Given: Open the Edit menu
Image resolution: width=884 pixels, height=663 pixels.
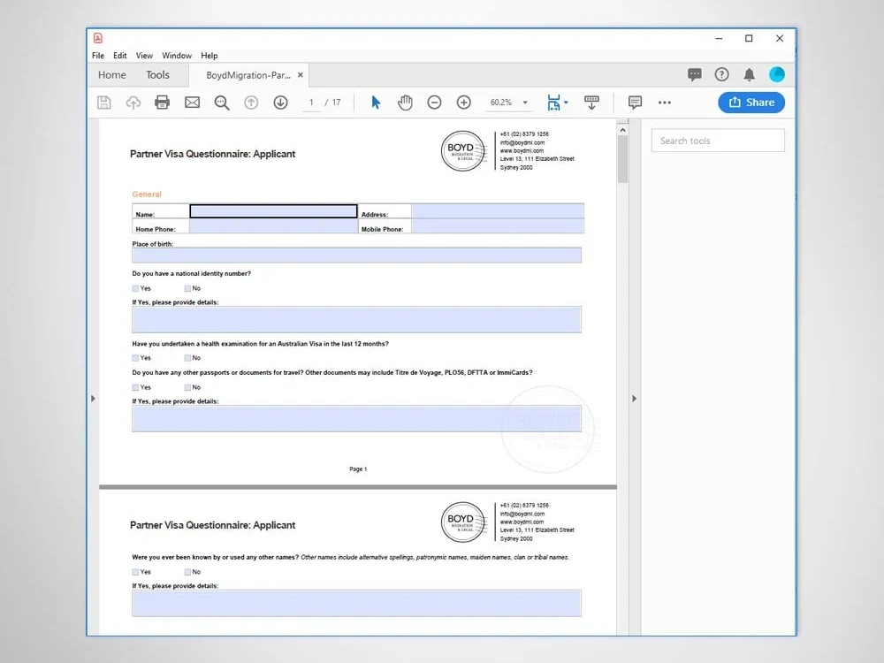Looking at the screenshot, I should click(x=119, y=55).
